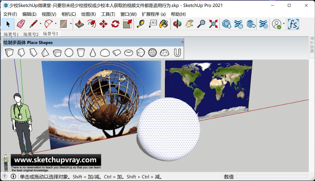Switch to scene tab 场景号2

(31, 34)
